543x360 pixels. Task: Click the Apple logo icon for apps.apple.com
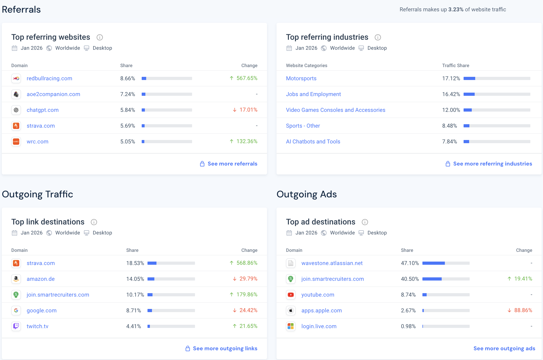290,311
